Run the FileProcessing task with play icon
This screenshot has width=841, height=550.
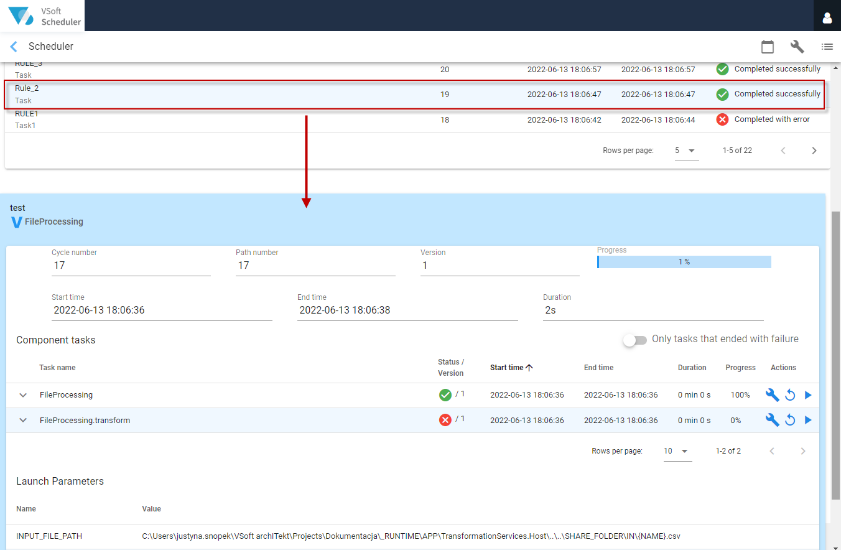point(808,395)
